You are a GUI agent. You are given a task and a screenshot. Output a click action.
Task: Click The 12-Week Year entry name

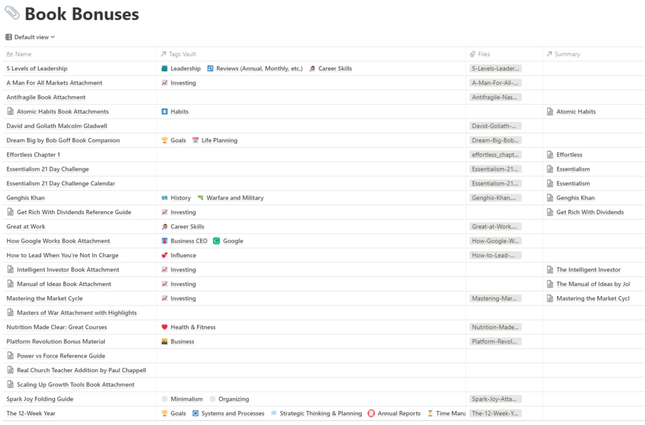(31, 413)
